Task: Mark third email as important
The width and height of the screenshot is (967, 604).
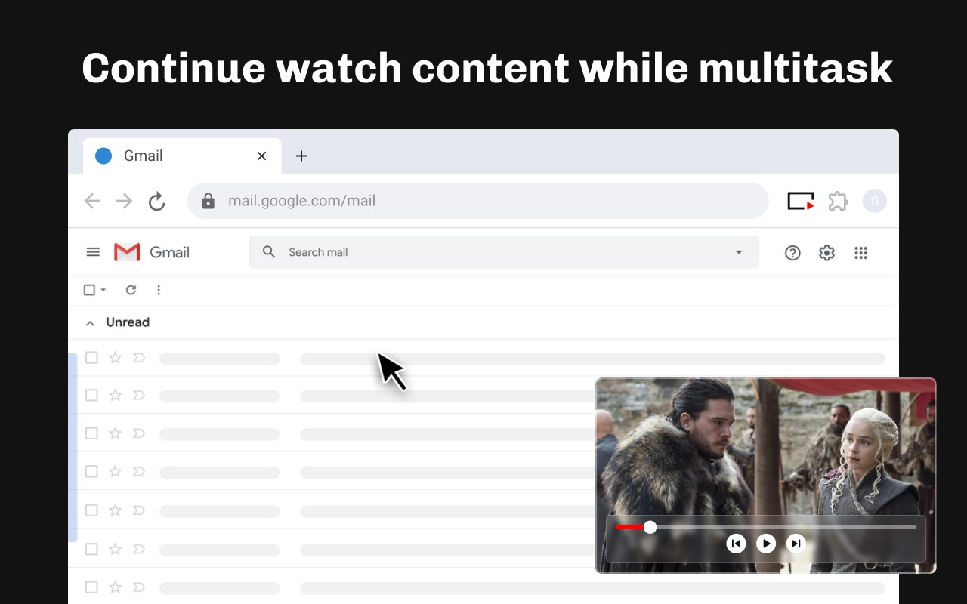Action: 138,433
